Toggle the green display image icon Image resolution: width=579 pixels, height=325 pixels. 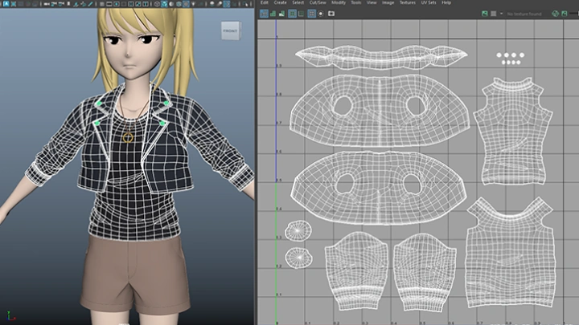coord(484,14)
